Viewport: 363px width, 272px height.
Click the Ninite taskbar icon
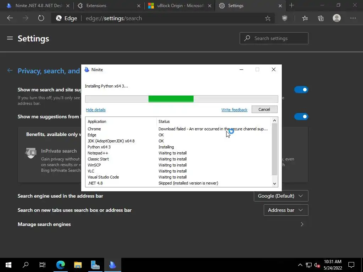[x=112, y=265]
